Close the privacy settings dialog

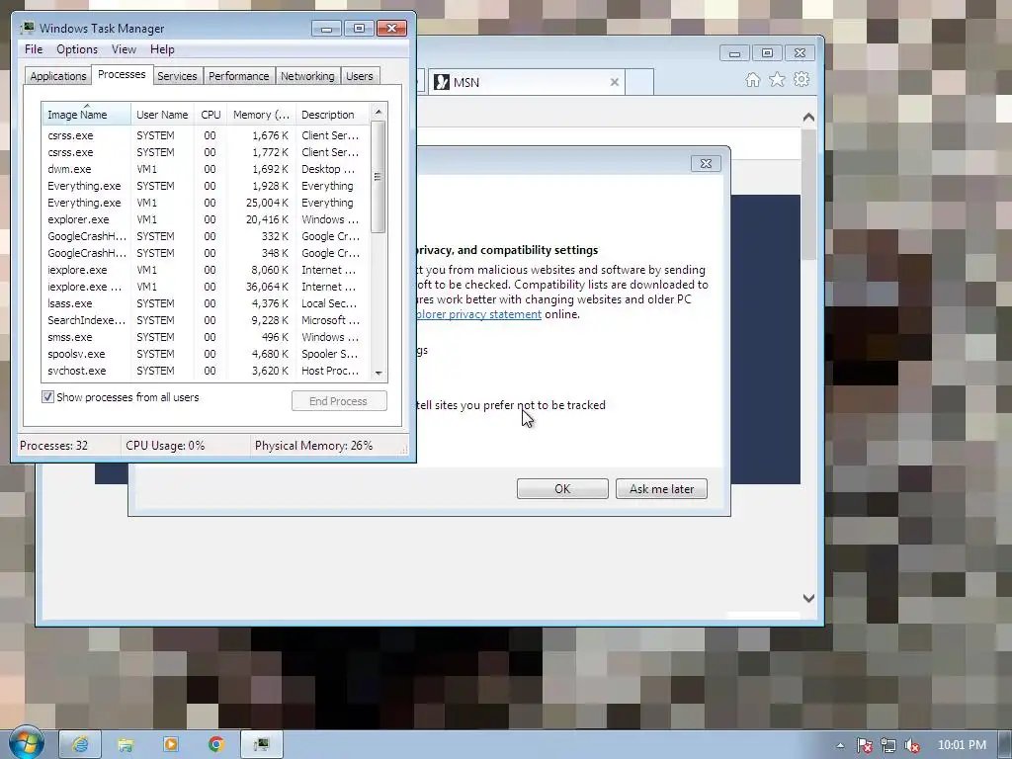click(x=706, y=163)
